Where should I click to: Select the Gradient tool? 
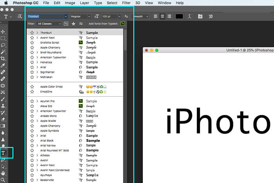[x=3, y=126]
